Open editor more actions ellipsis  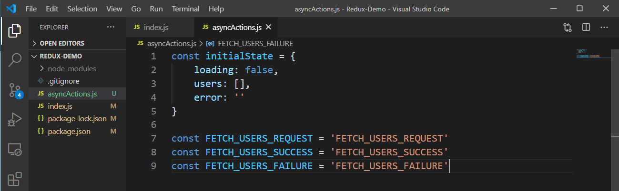(605, 27)
